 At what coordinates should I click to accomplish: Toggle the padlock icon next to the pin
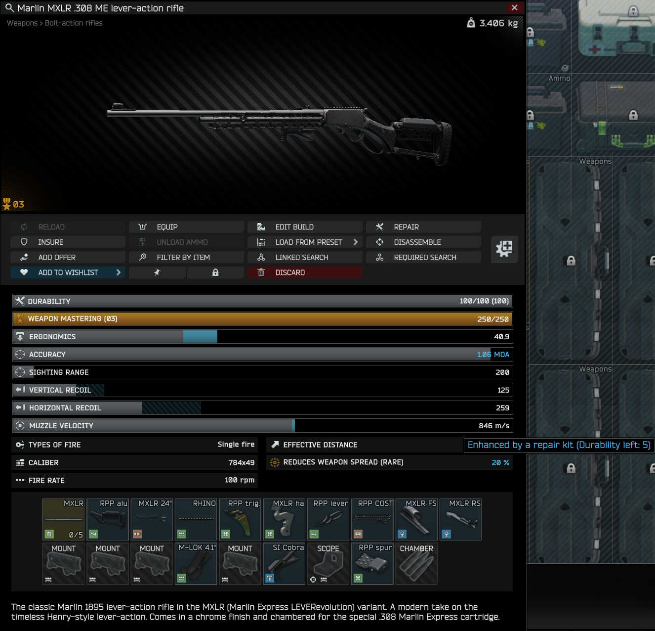215,272
